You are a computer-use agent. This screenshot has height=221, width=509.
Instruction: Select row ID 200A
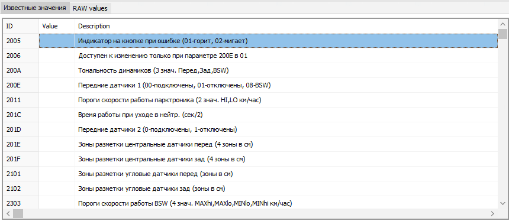(x=250, y=71)
